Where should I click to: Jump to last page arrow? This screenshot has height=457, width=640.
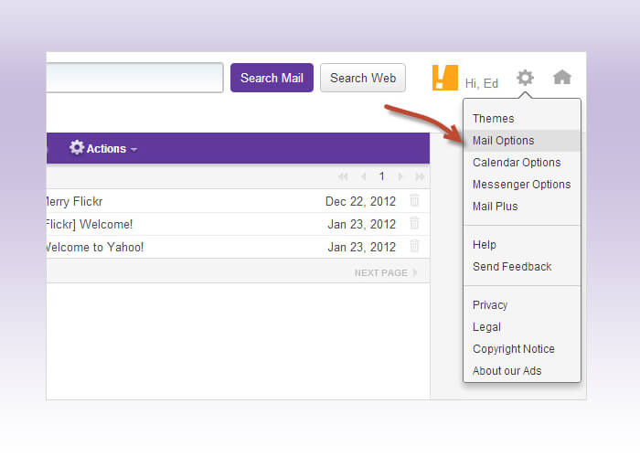tap(420, 176)
